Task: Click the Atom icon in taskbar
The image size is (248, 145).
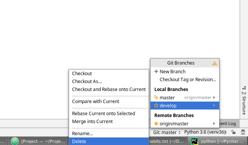Action: [15, 141]
